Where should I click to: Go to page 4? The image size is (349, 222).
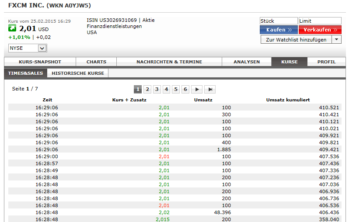[166, 90]
